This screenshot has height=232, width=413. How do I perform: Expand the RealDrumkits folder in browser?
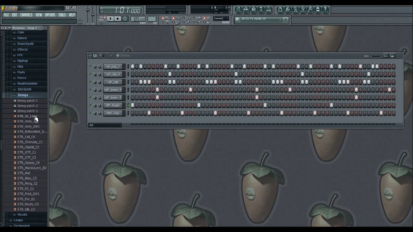27,84
